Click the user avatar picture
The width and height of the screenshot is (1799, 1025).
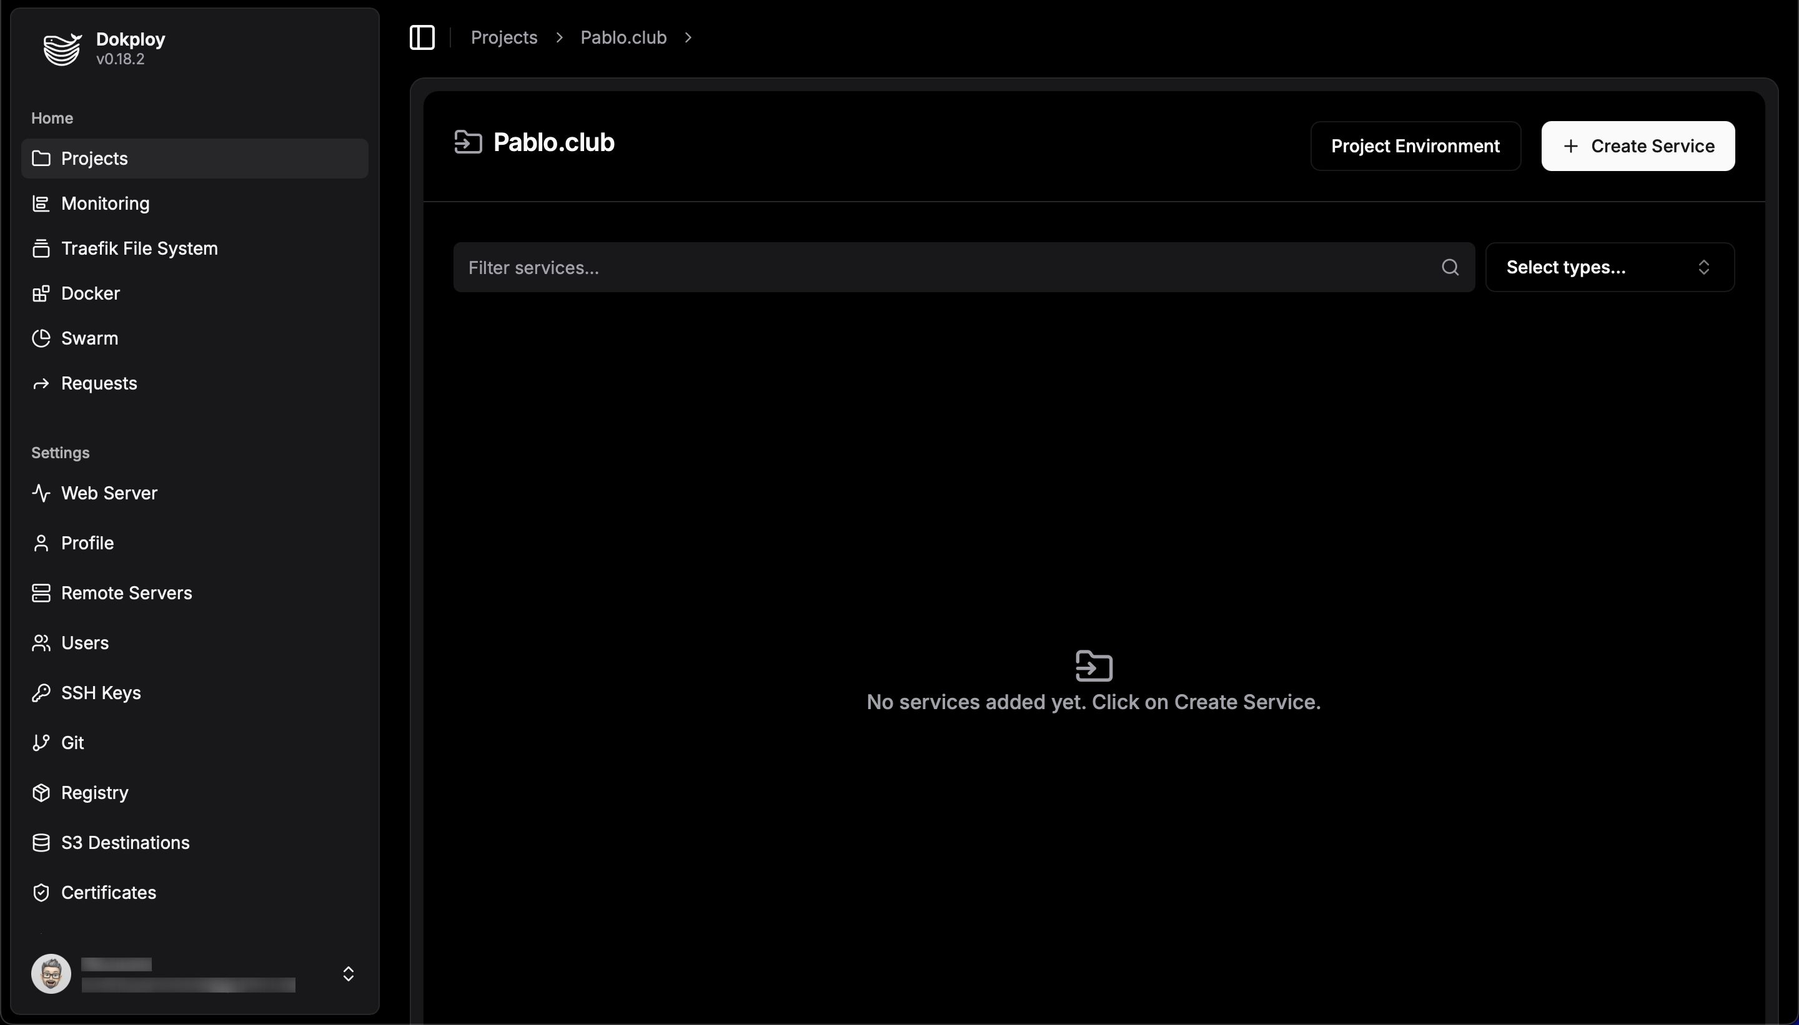tap(51, 974)
